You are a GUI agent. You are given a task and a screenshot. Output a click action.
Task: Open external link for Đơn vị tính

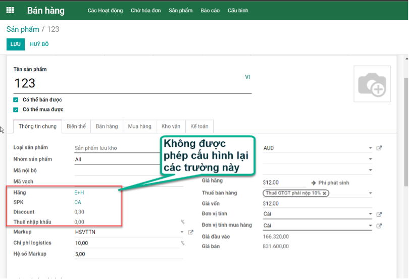coord(379,214)
